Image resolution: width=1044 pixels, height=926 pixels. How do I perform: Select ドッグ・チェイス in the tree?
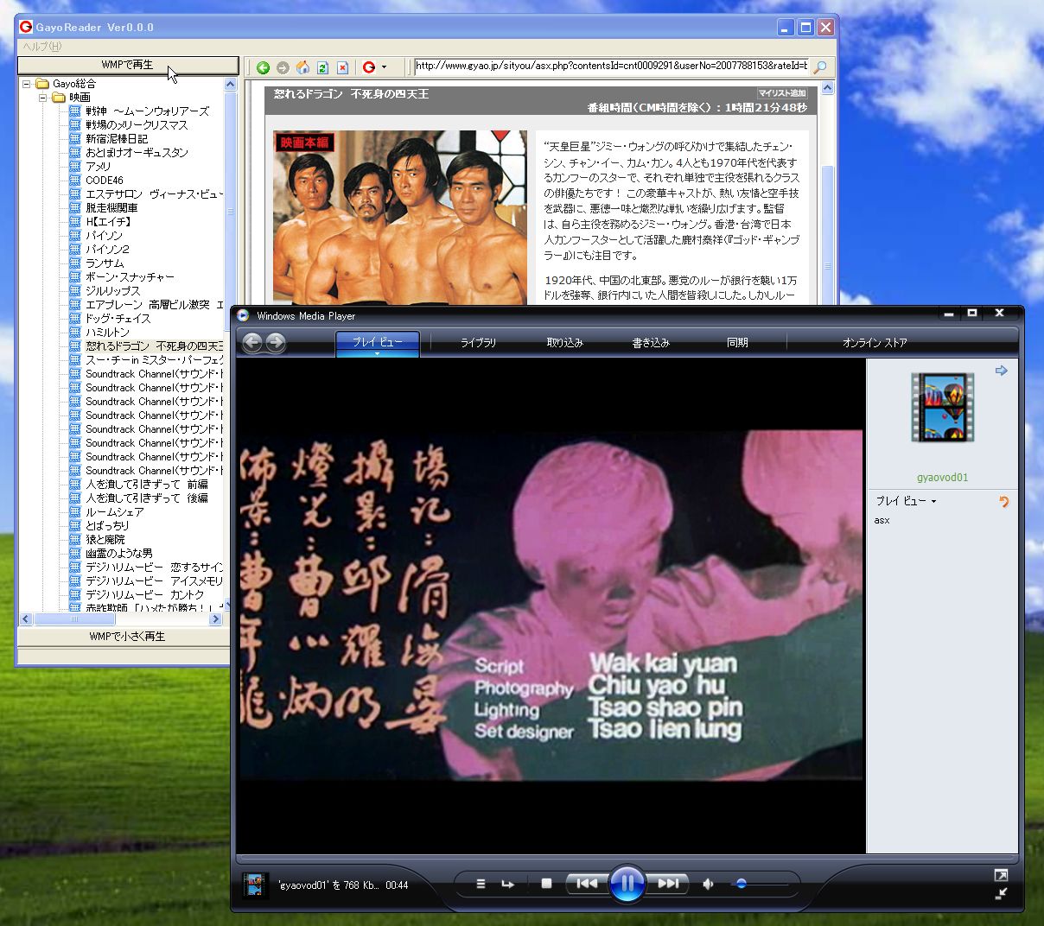coord(118,319)
